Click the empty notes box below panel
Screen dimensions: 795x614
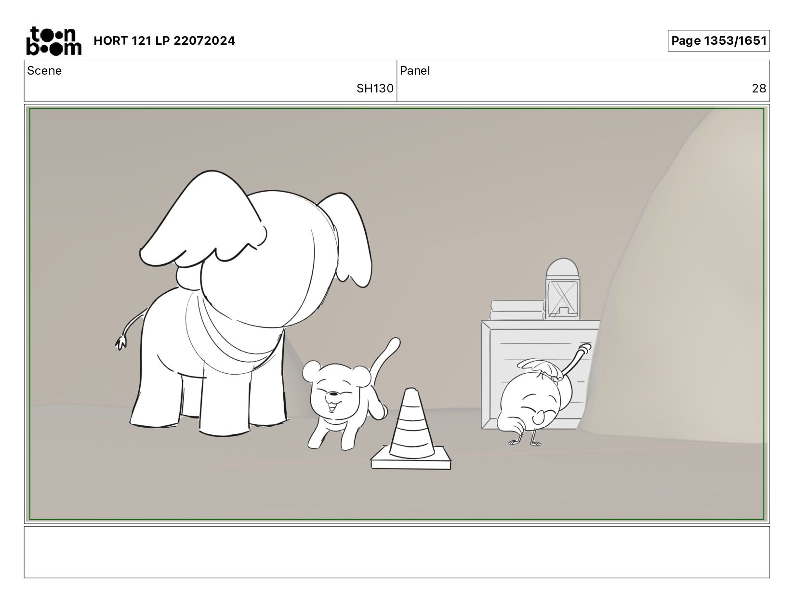click(x=397, y=552)
